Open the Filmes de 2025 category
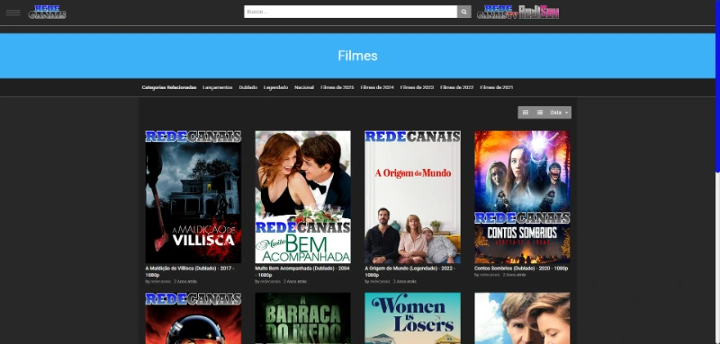This screenshot has width=720, height=344. click(337, 87)
